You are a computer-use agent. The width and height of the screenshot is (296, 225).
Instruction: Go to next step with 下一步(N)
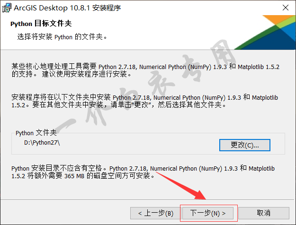coord(208,213)
